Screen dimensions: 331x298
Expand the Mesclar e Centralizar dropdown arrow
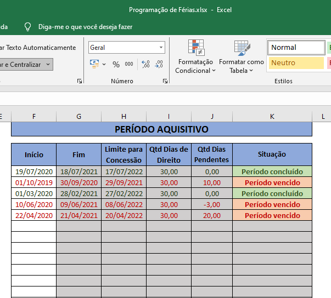(x=48, y=65)
